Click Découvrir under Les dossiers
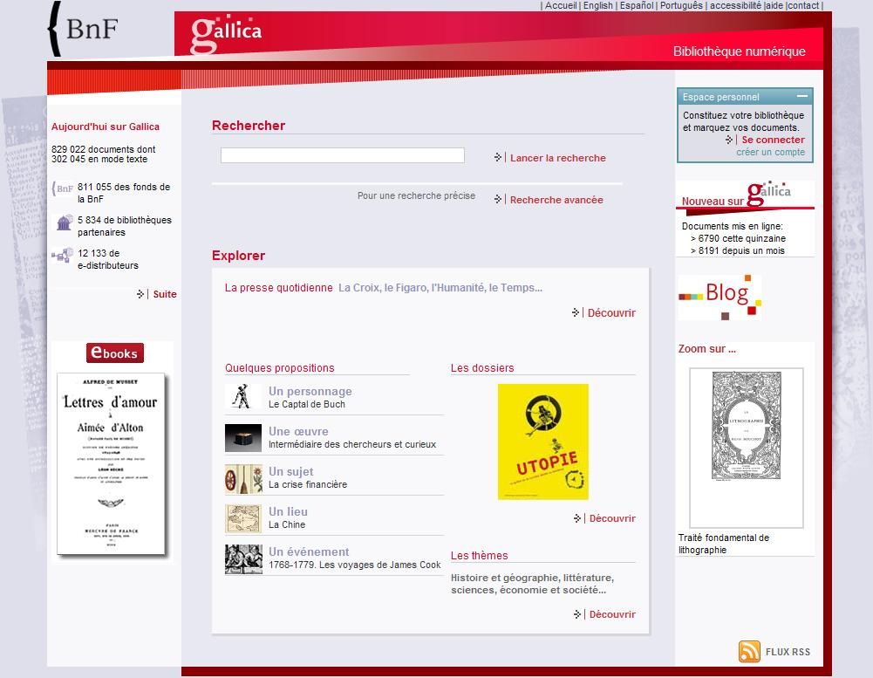 (x=612, y=518)
